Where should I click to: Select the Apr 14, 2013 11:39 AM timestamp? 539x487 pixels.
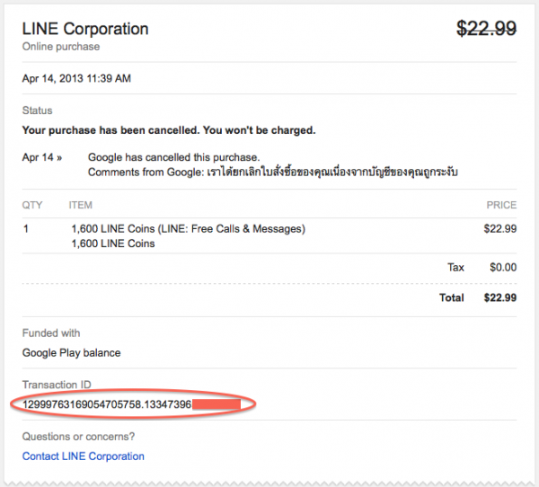[x=76, y=79]
